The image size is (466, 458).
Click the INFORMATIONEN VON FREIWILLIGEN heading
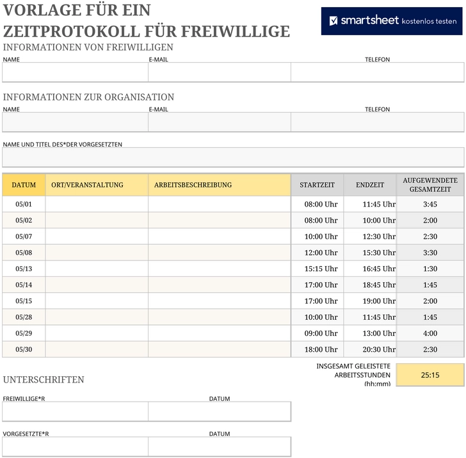88,47
